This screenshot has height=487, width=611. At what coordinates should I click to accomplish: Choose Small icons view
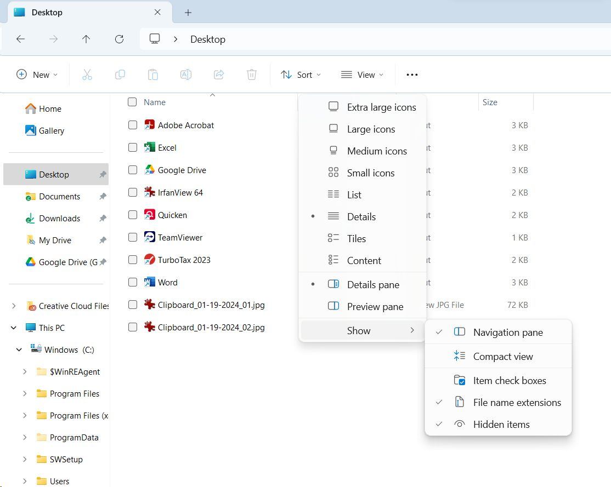pyautogui.click(x=363, y=173)
